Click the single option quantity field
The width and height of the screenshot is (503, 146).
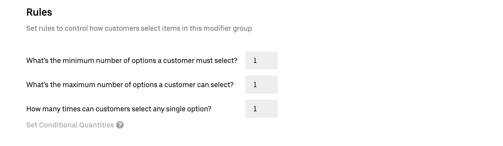[x=261, y=108]
